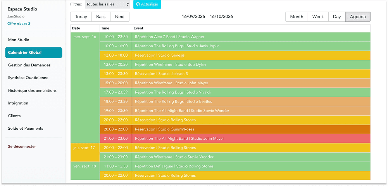Open Réservation Studio Genesis event

click(x=251, y=55)
